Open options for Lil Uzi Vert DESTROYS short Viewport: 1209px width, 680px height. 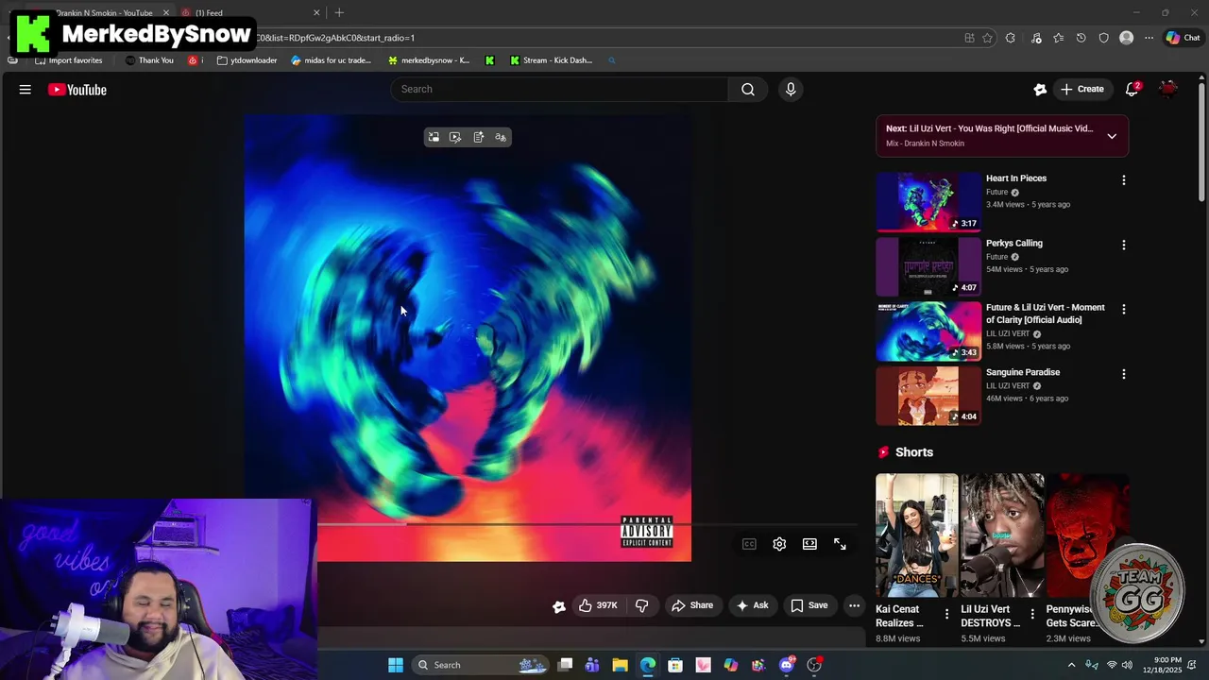pos(1032,614)
